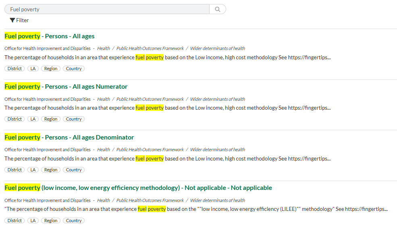397x225 pixels.
Task: Click LA tag under Denominator result
Action: pos(33,170)
